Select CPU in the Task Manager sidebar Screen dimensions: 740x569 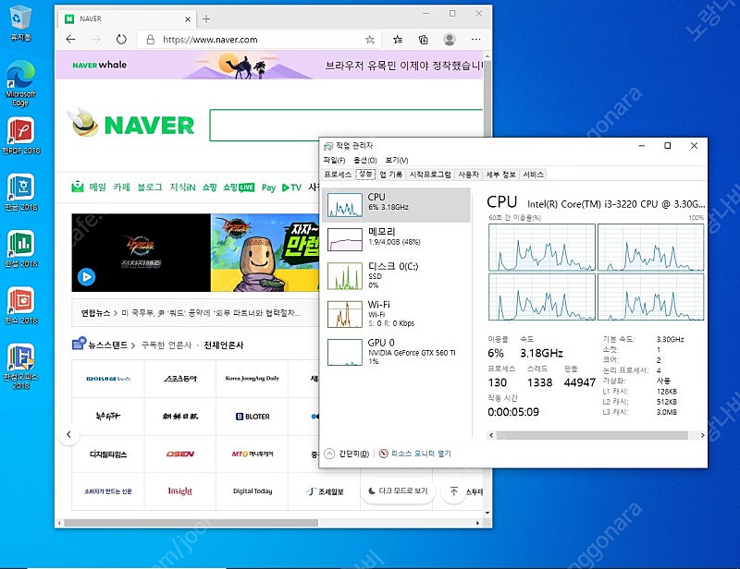coord(397,205)
